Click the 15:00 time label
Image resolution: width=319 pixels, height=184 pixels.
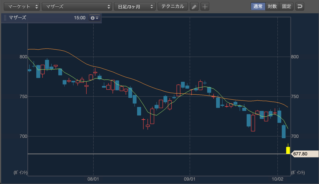coord(80,18)
